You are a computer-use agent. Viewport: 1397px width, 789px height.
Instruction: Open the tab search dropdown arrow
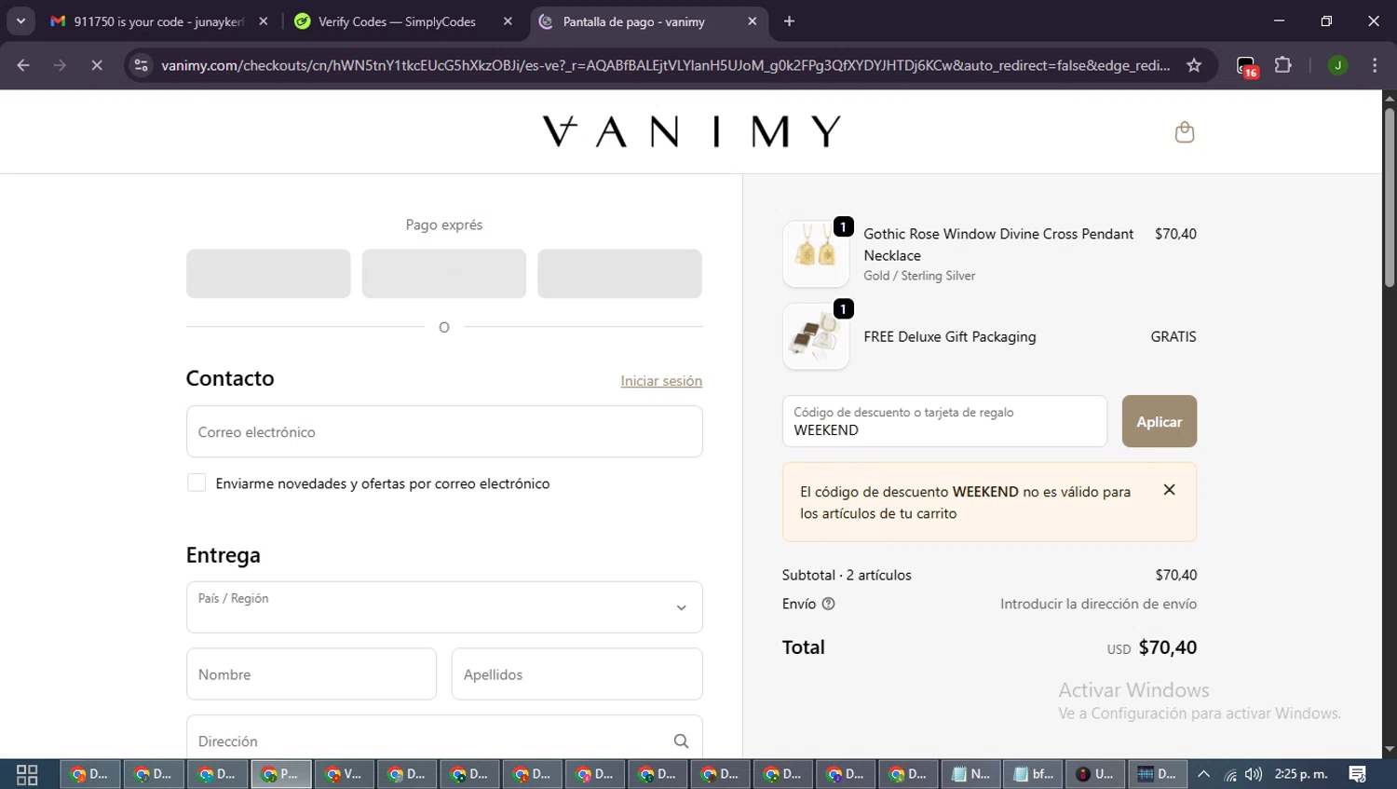tap(20, 21)
